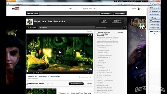The image size is (167, 94).
Task: Click the Firefox menu button
Action: pyautogui.click(x=11, y=1)
